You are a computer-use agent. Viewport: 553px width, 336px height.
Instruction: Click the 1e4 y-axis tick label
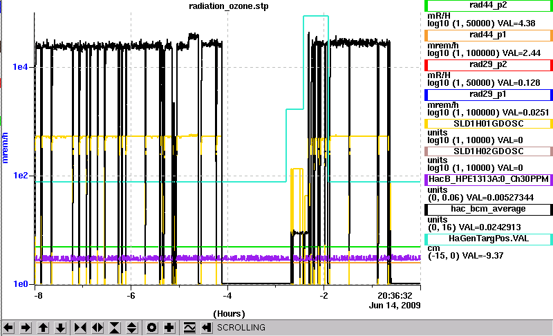(x=20, y=66)
